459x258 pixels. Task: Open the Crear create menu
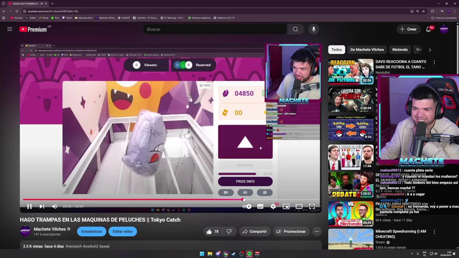click(408, 29)
